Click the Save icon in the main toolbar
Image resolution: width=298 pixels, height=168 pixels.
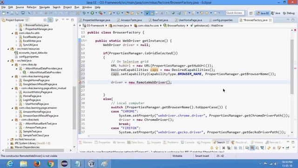[x=12, y=13]
